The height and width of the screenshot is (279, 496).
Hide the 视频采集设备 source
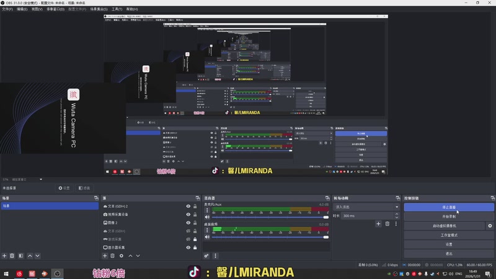point(188,215)
